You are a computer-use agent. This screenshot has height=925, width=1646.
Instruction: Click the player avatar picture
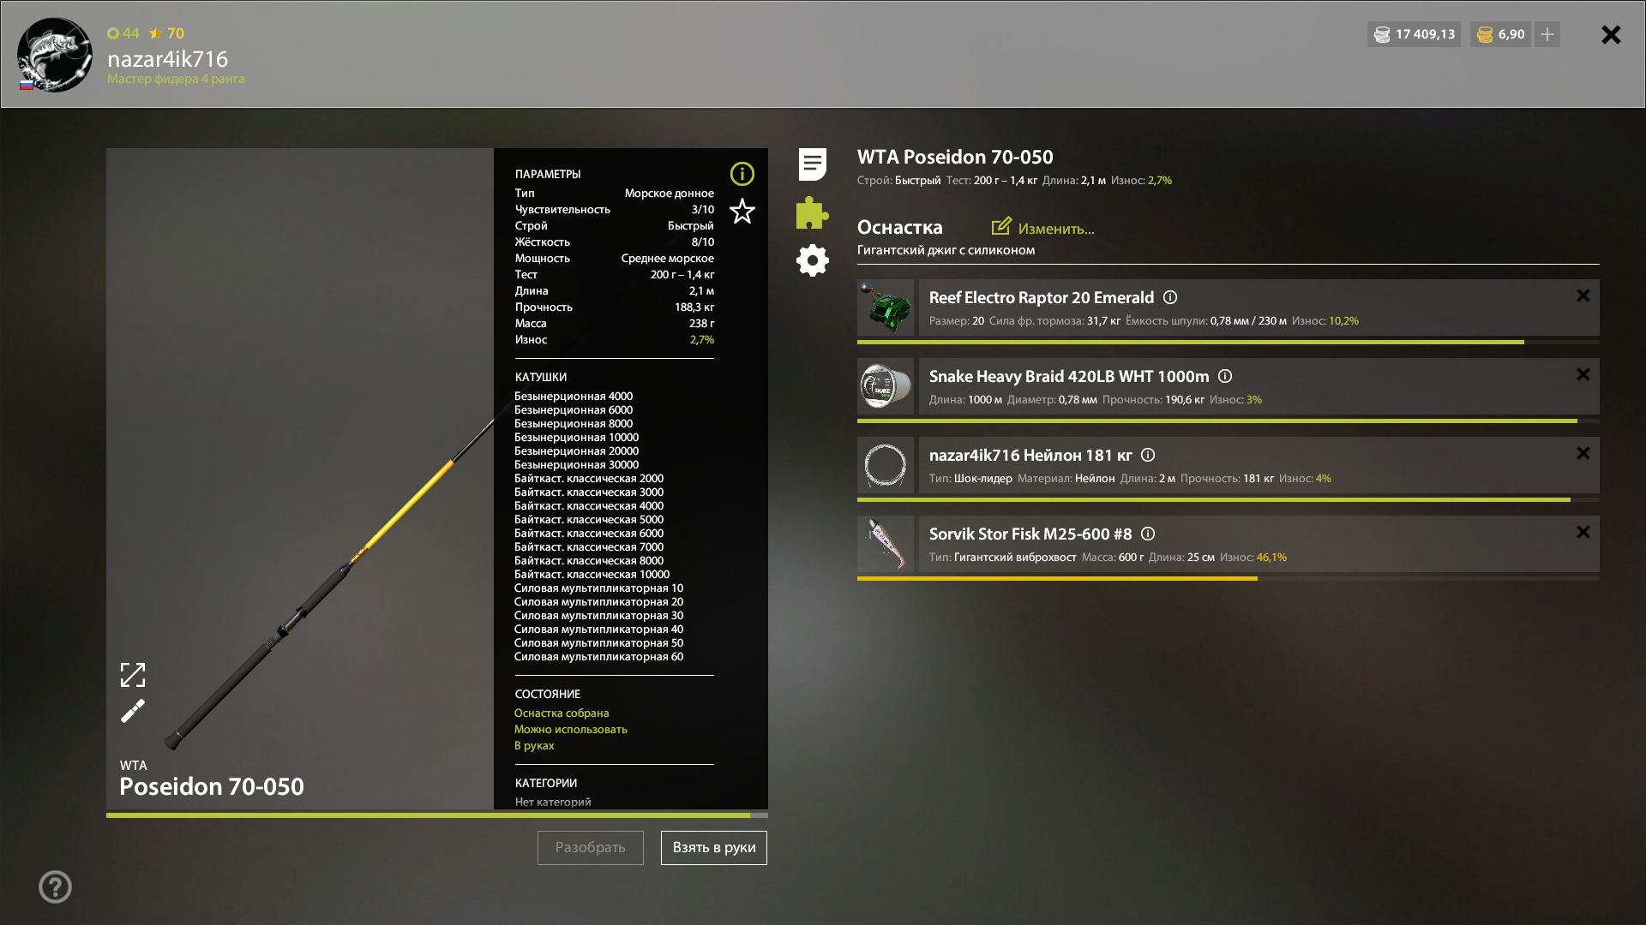pyautogui.click(x=55, y=55)
